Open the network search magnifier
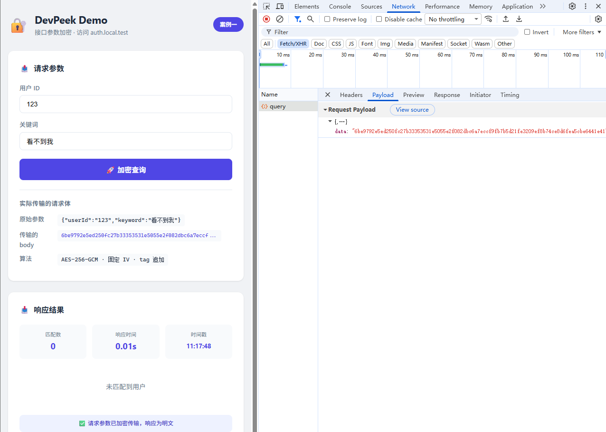606x432 pixels. [x=311, y=19]
